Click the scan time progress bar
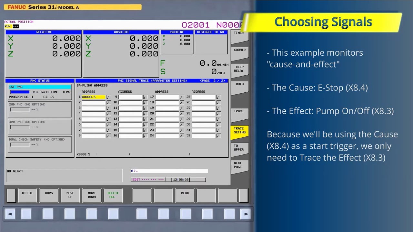 (20, 92)
